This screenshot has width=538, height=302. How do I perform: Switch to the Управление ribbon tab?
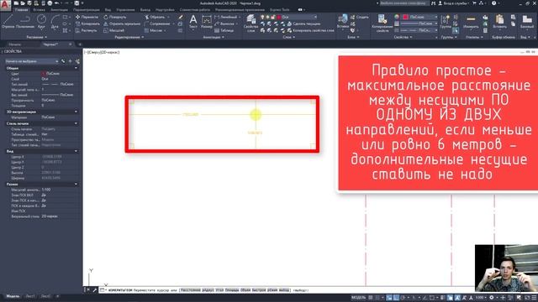pyautogui.click(x=125, y=10)
